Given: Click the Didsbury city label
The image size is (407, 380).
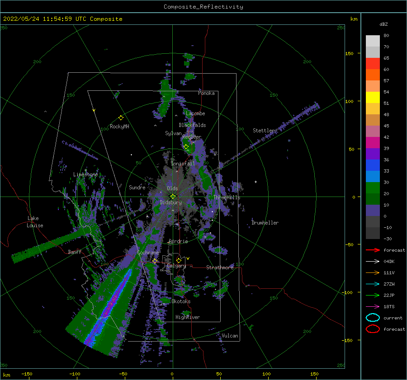Looking at the screenshot, I should pyautogui.click(x=170, y=202).
